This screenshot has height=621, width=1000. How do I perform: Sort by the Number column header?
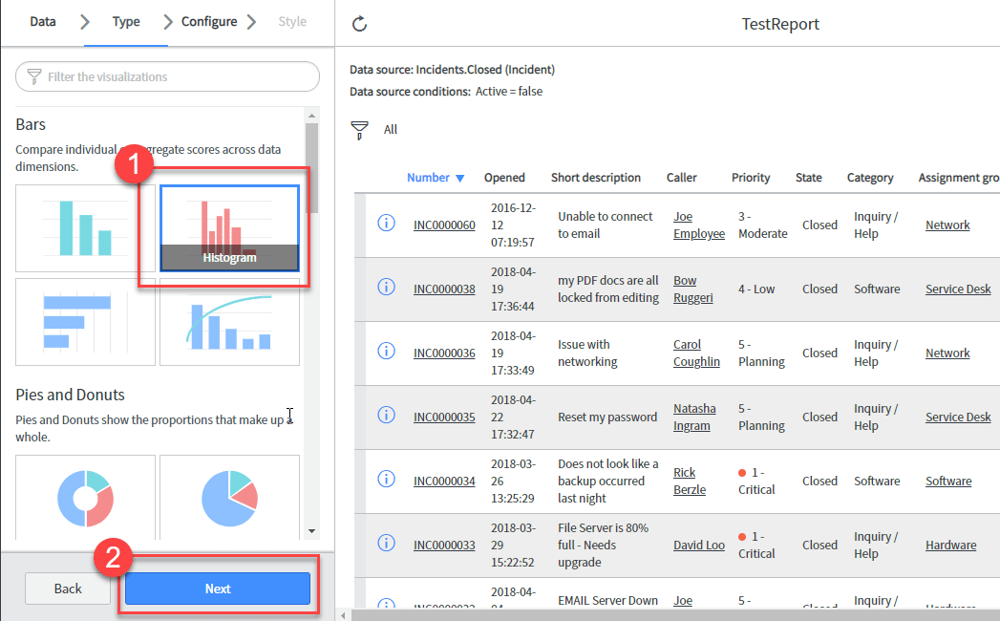(428, 178)
